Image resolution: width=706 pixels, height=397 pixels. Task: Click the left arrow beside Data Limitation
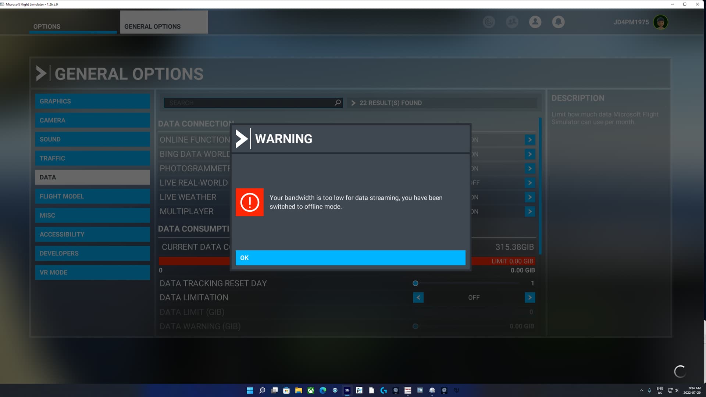418,297
